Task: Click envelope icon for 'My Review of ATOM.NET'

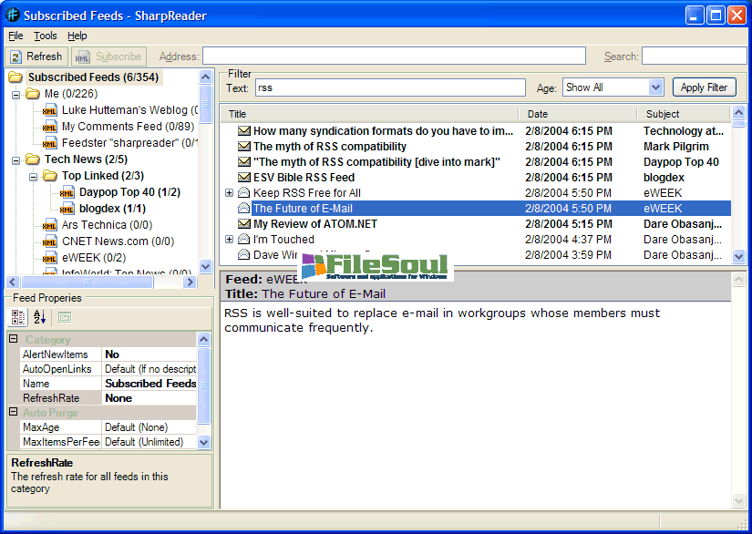Action: tap(244, 224)
